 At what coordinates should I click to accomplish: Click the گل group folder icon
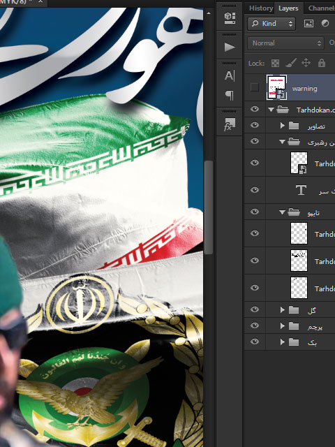click(294, 310)
